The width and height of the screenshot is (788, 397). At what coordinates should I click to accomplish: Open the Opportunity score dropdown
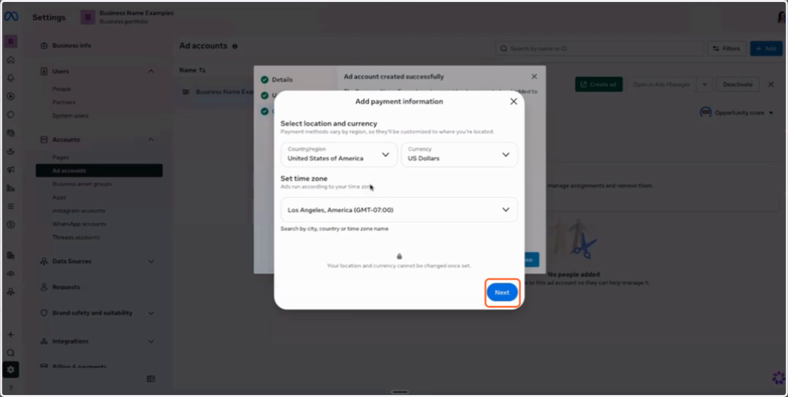(737, 113)
